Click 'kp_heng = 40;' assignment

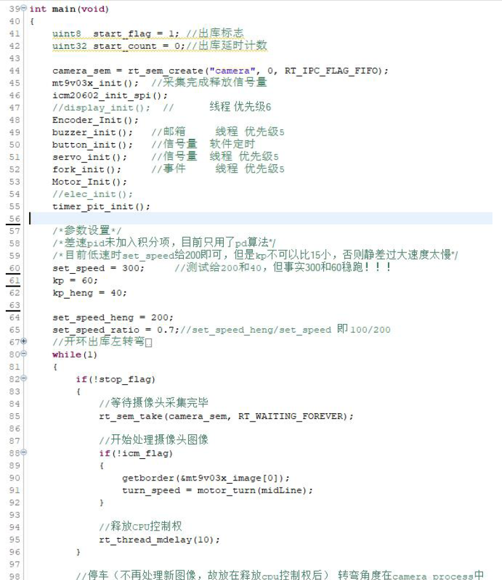(89, 293)
